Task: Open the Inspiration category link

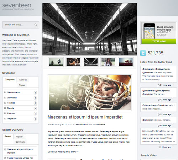Action: pos(12,118)
